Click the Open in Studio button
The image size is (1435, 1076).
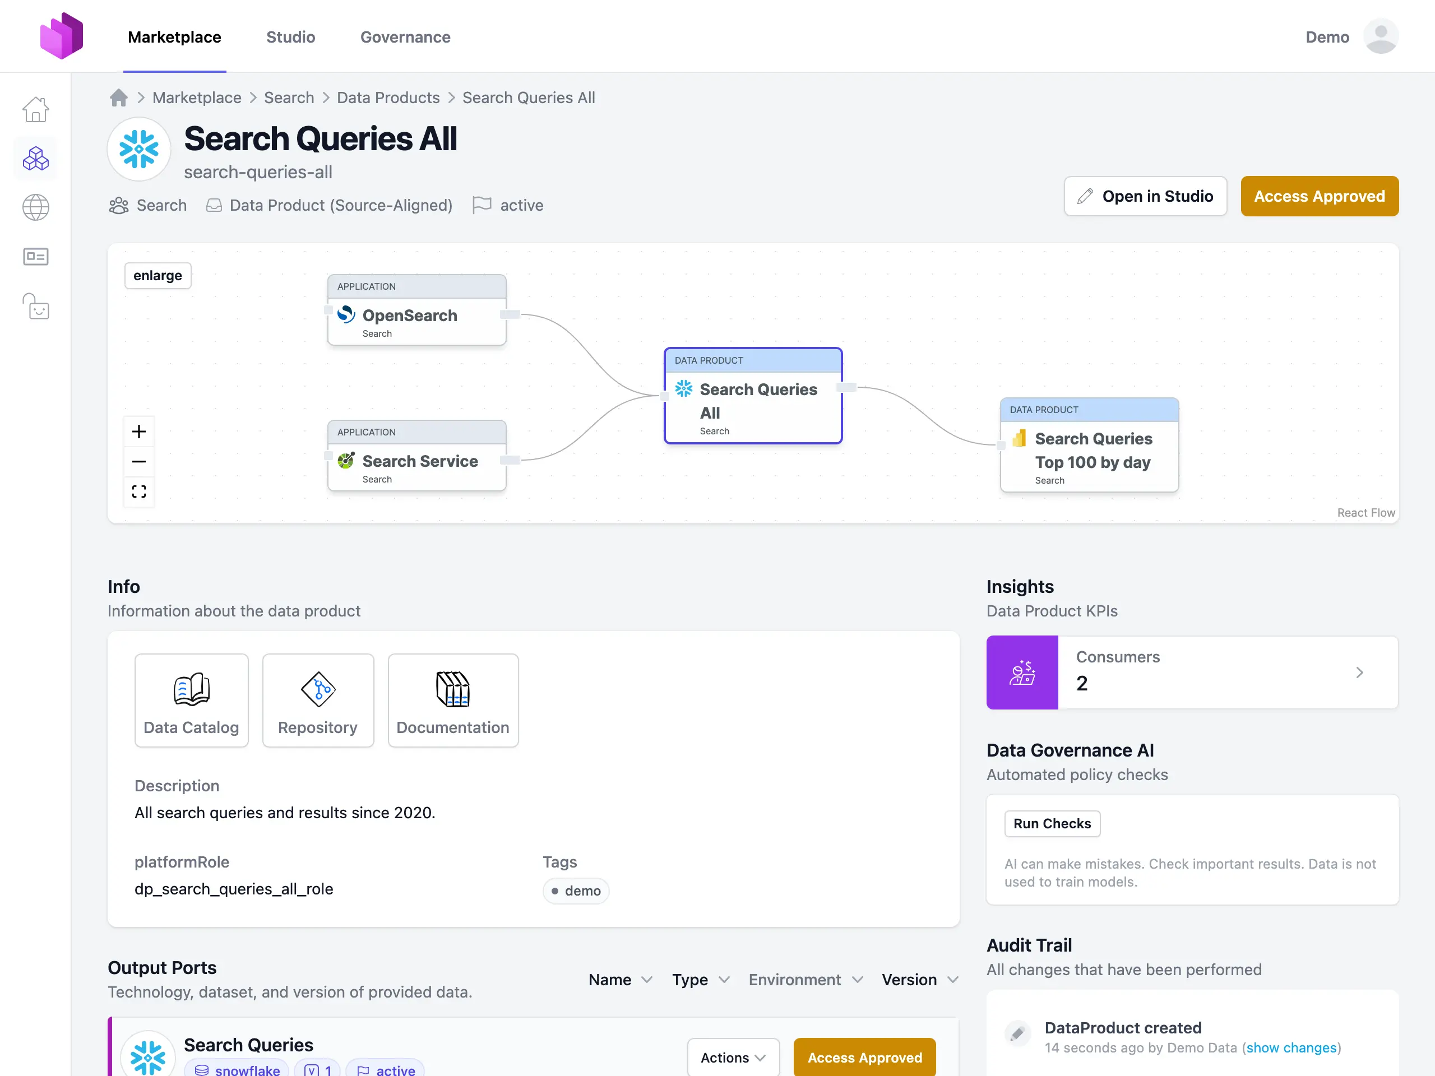pos(1145,197)
